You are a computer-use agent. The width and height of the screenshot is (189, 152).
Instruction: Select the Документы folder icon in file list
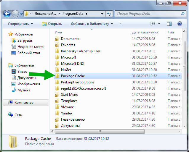pyautogui.click(x=57, y=126)
